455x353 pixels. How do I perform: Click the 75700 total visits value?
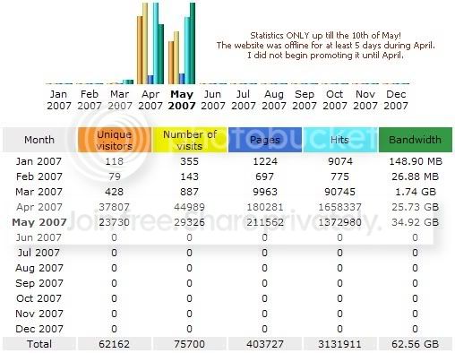click(190, 344)
